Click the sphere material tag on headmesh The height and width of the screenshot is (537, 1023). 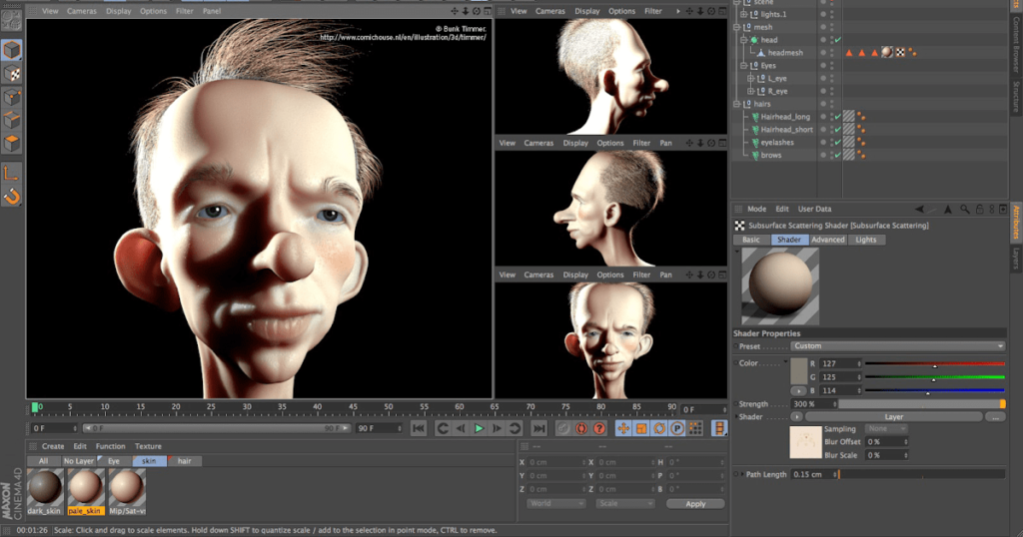[x=887, y=52]
